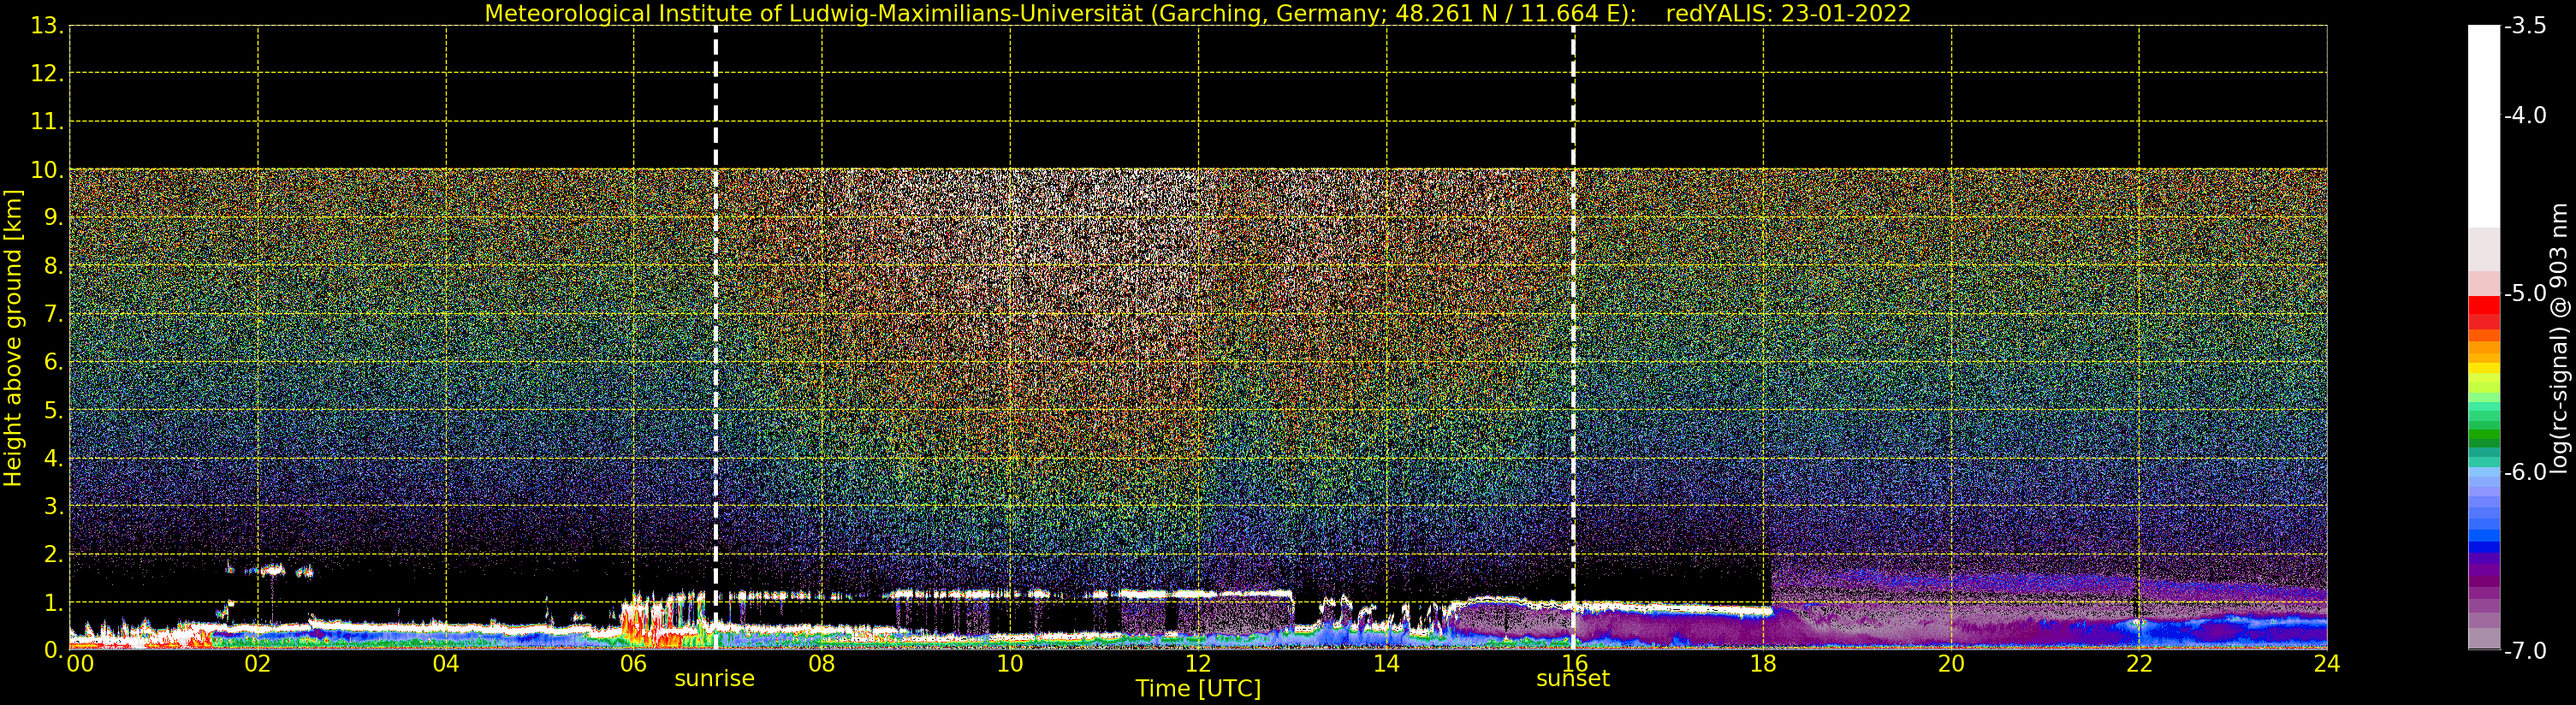Viewport: 2576px width, 705px height.
Task: Pick the white top of the colorbar
Action: (x=2484, y=125)
